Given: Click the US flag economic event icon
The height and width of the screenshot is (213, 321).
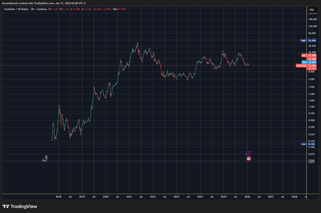Looking at the screenshot, I should pos(248,159).
